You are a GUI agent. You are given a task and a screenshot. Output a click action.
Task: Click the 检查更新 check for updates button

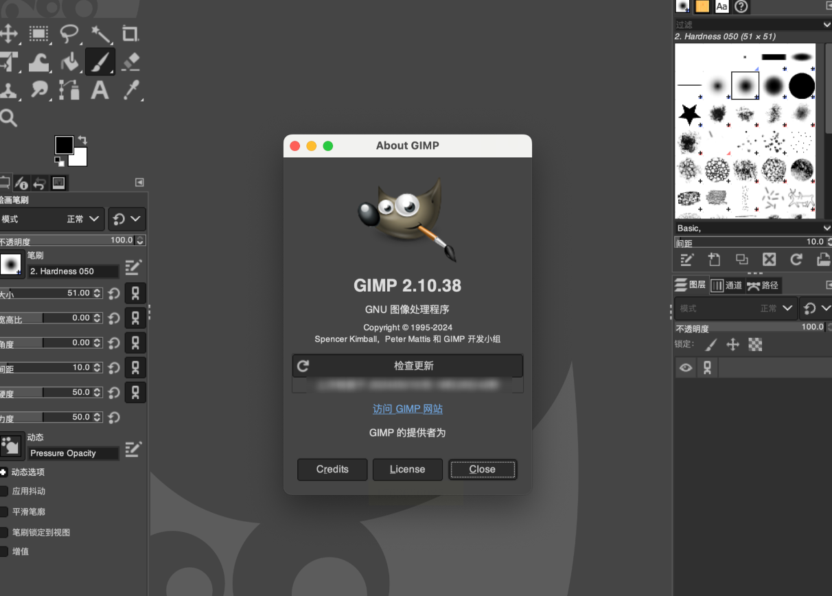coord(408,366)
